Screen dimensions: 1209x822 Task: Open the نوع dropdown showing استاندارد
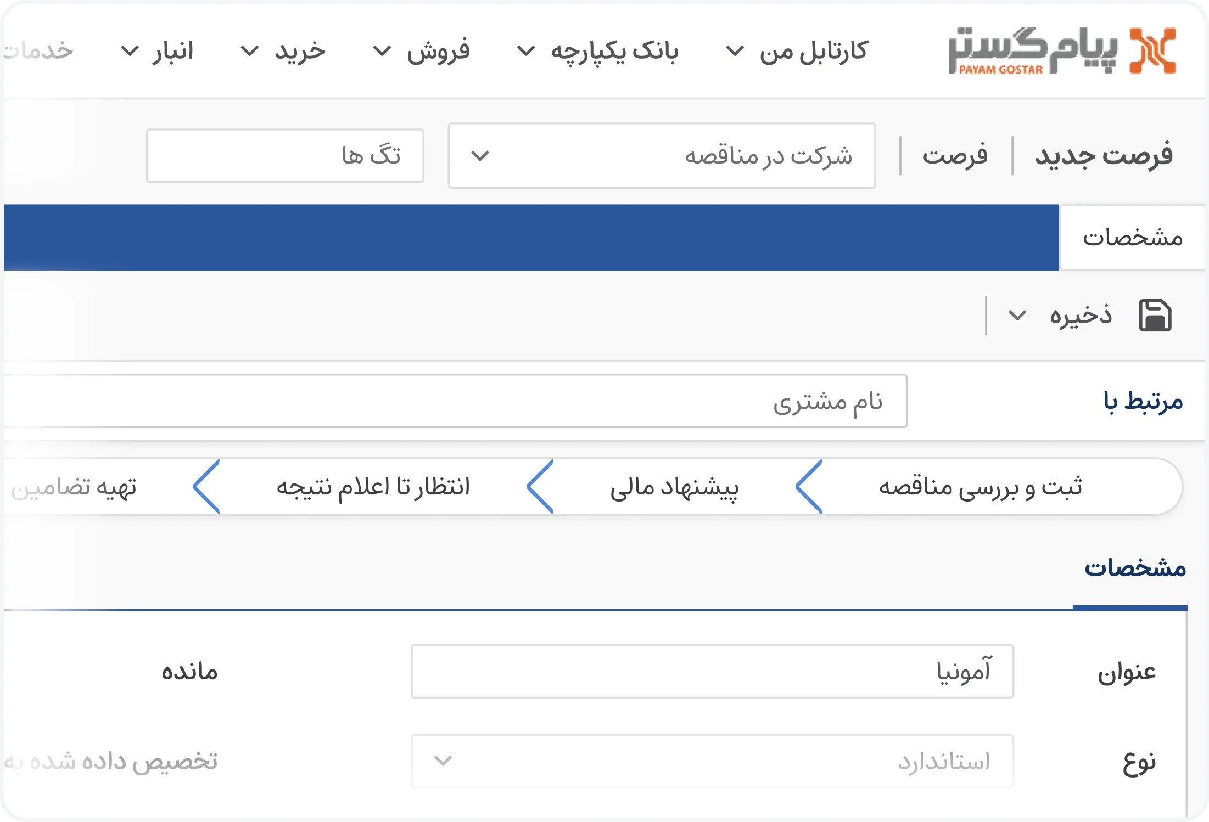coord(712,761)
